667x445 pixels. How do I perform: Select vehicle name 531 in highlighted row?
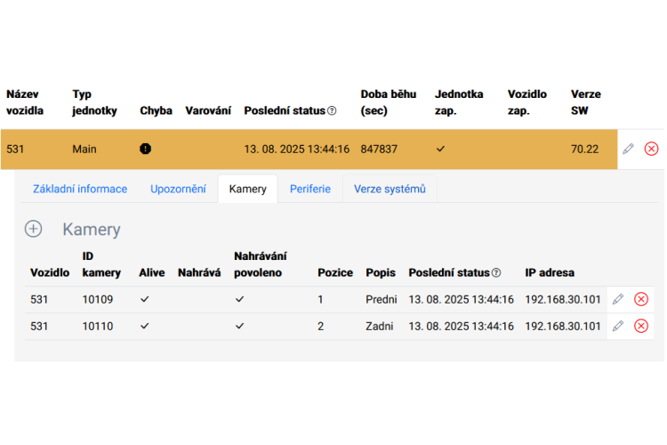(15, 149)
